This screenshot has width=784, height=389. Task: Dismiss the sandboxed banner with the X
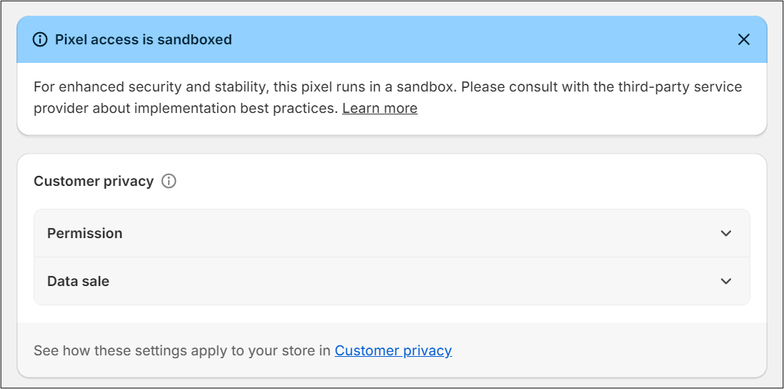click(x=744, y=39)
